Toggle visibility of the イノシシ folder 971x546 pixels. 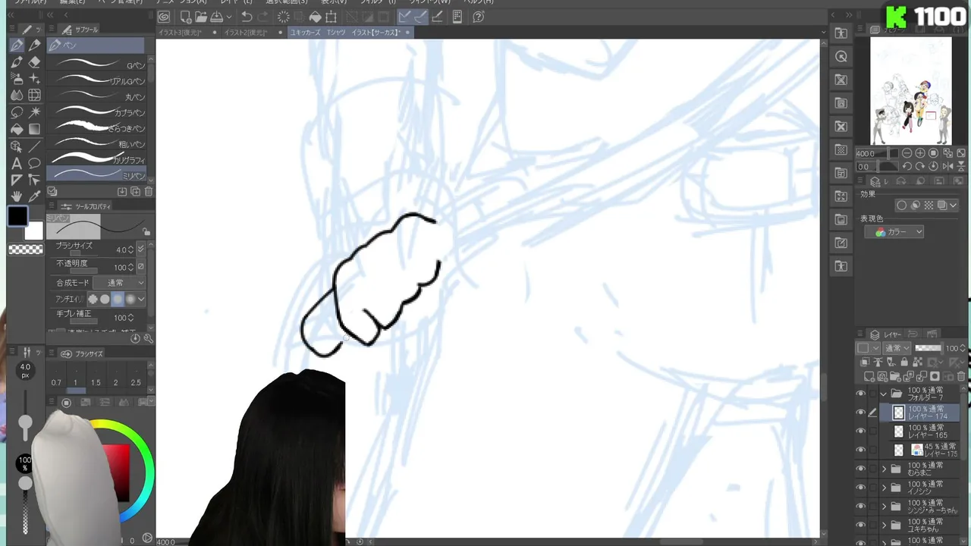[x=860, y=488]
